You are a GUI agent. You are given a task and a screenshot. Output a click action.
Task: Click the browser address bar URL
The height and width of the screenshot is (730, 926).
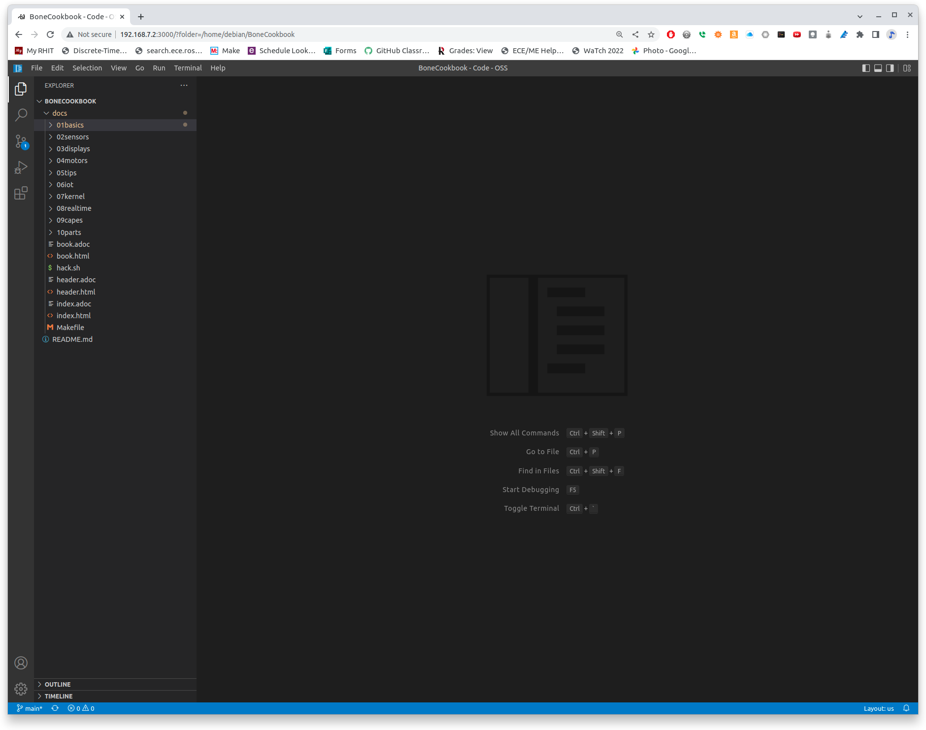[x=207, y=34]
